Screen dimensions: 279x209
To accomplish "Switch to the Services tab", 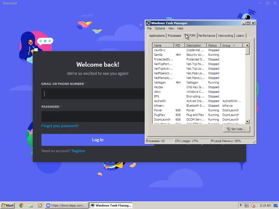I will click(190, 35).
